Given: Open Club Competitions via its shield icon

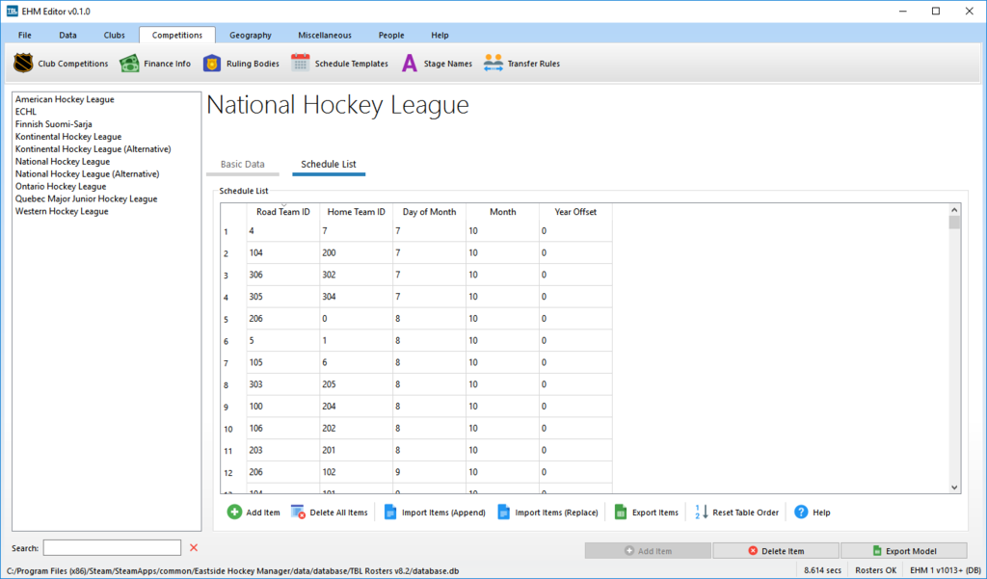Looking at the screenshot, I should coord(23,63).
